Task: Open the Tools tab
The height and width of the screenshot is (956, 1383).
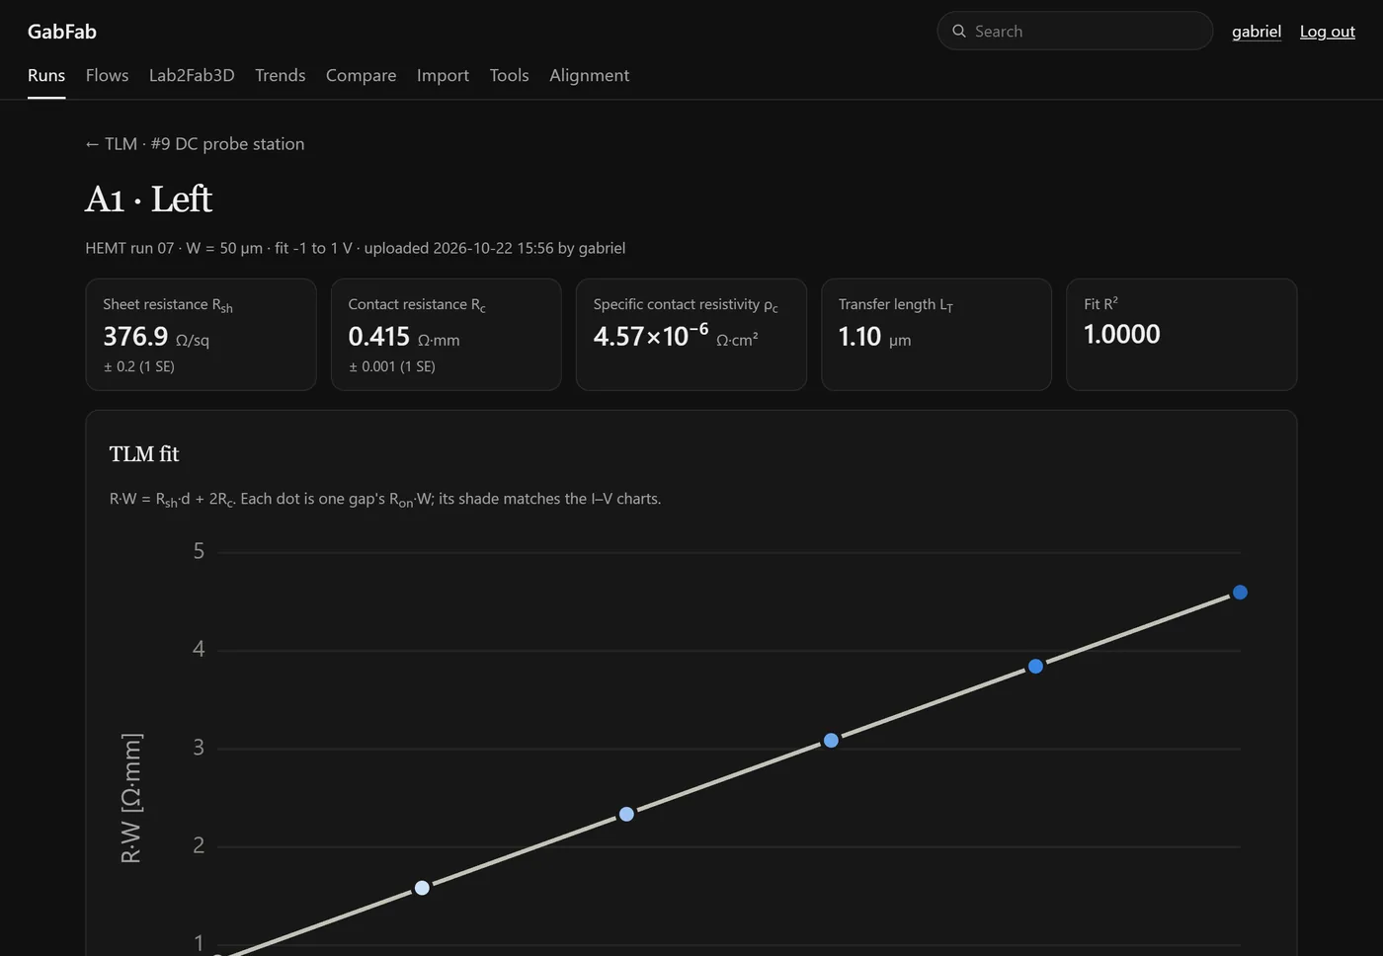Action: click(509, 75)
